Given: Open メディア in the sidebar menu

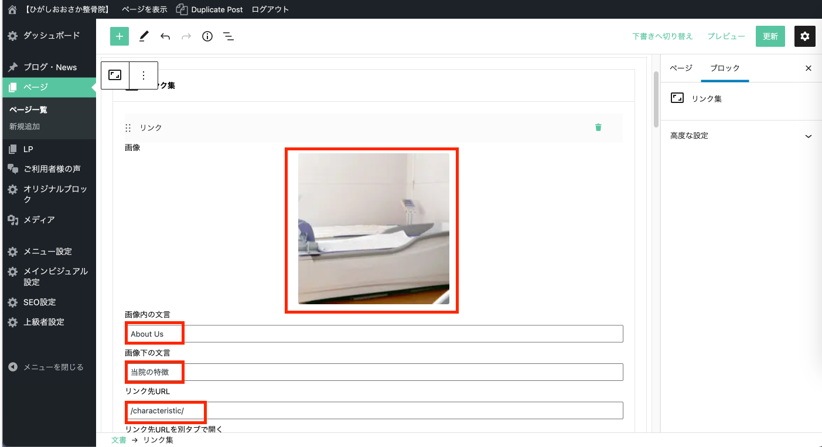Looking at the screenshot, I should pyautogui.click(x=39, y=220).
